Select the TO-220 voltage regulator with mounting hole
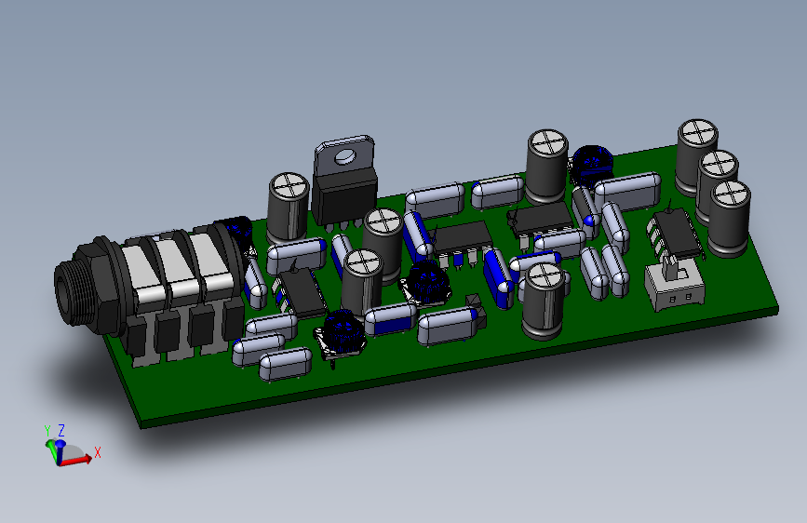Screen dimensions: 807x523 point(344,181)
